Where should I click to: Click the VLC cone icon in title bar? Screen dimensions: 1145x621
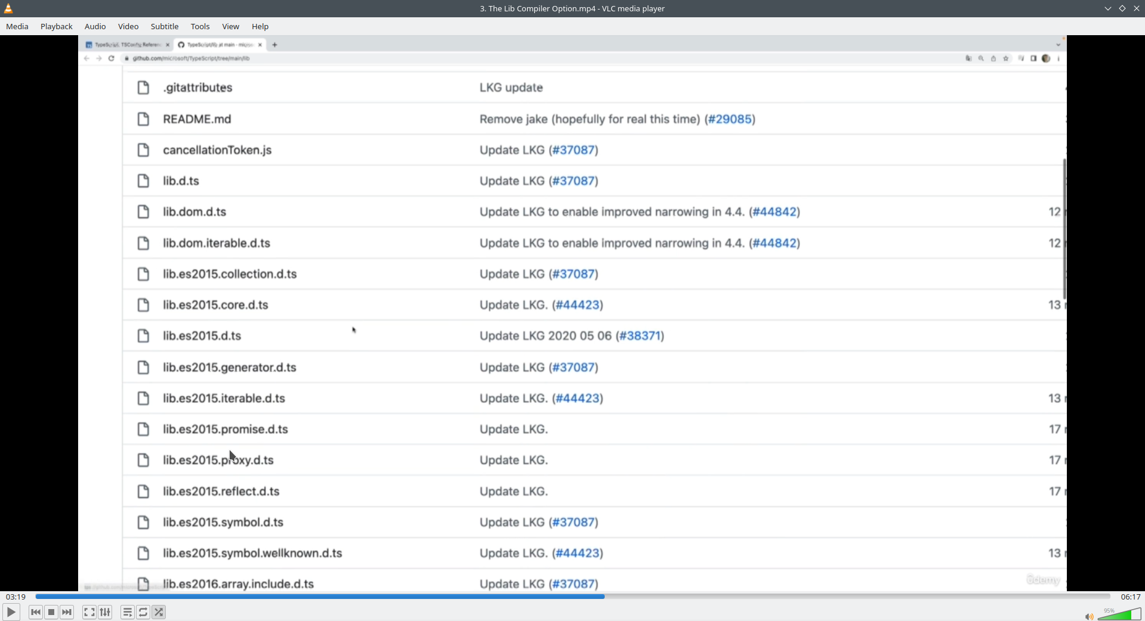(8, 8)
